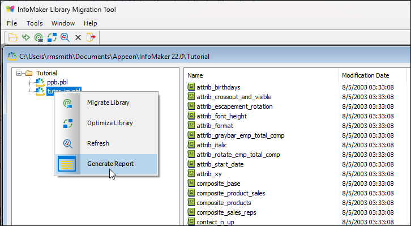Image resolution: width=411 pixels, height=226 pixels.
Task: Open the Tools menu
Action: click(35, 23)
